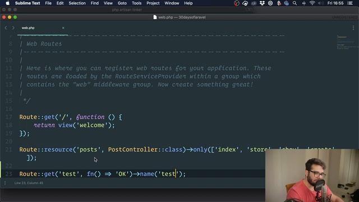Click 'something great!' in the comment
Viewport: 359px width, 202px height.
point(225,85)
